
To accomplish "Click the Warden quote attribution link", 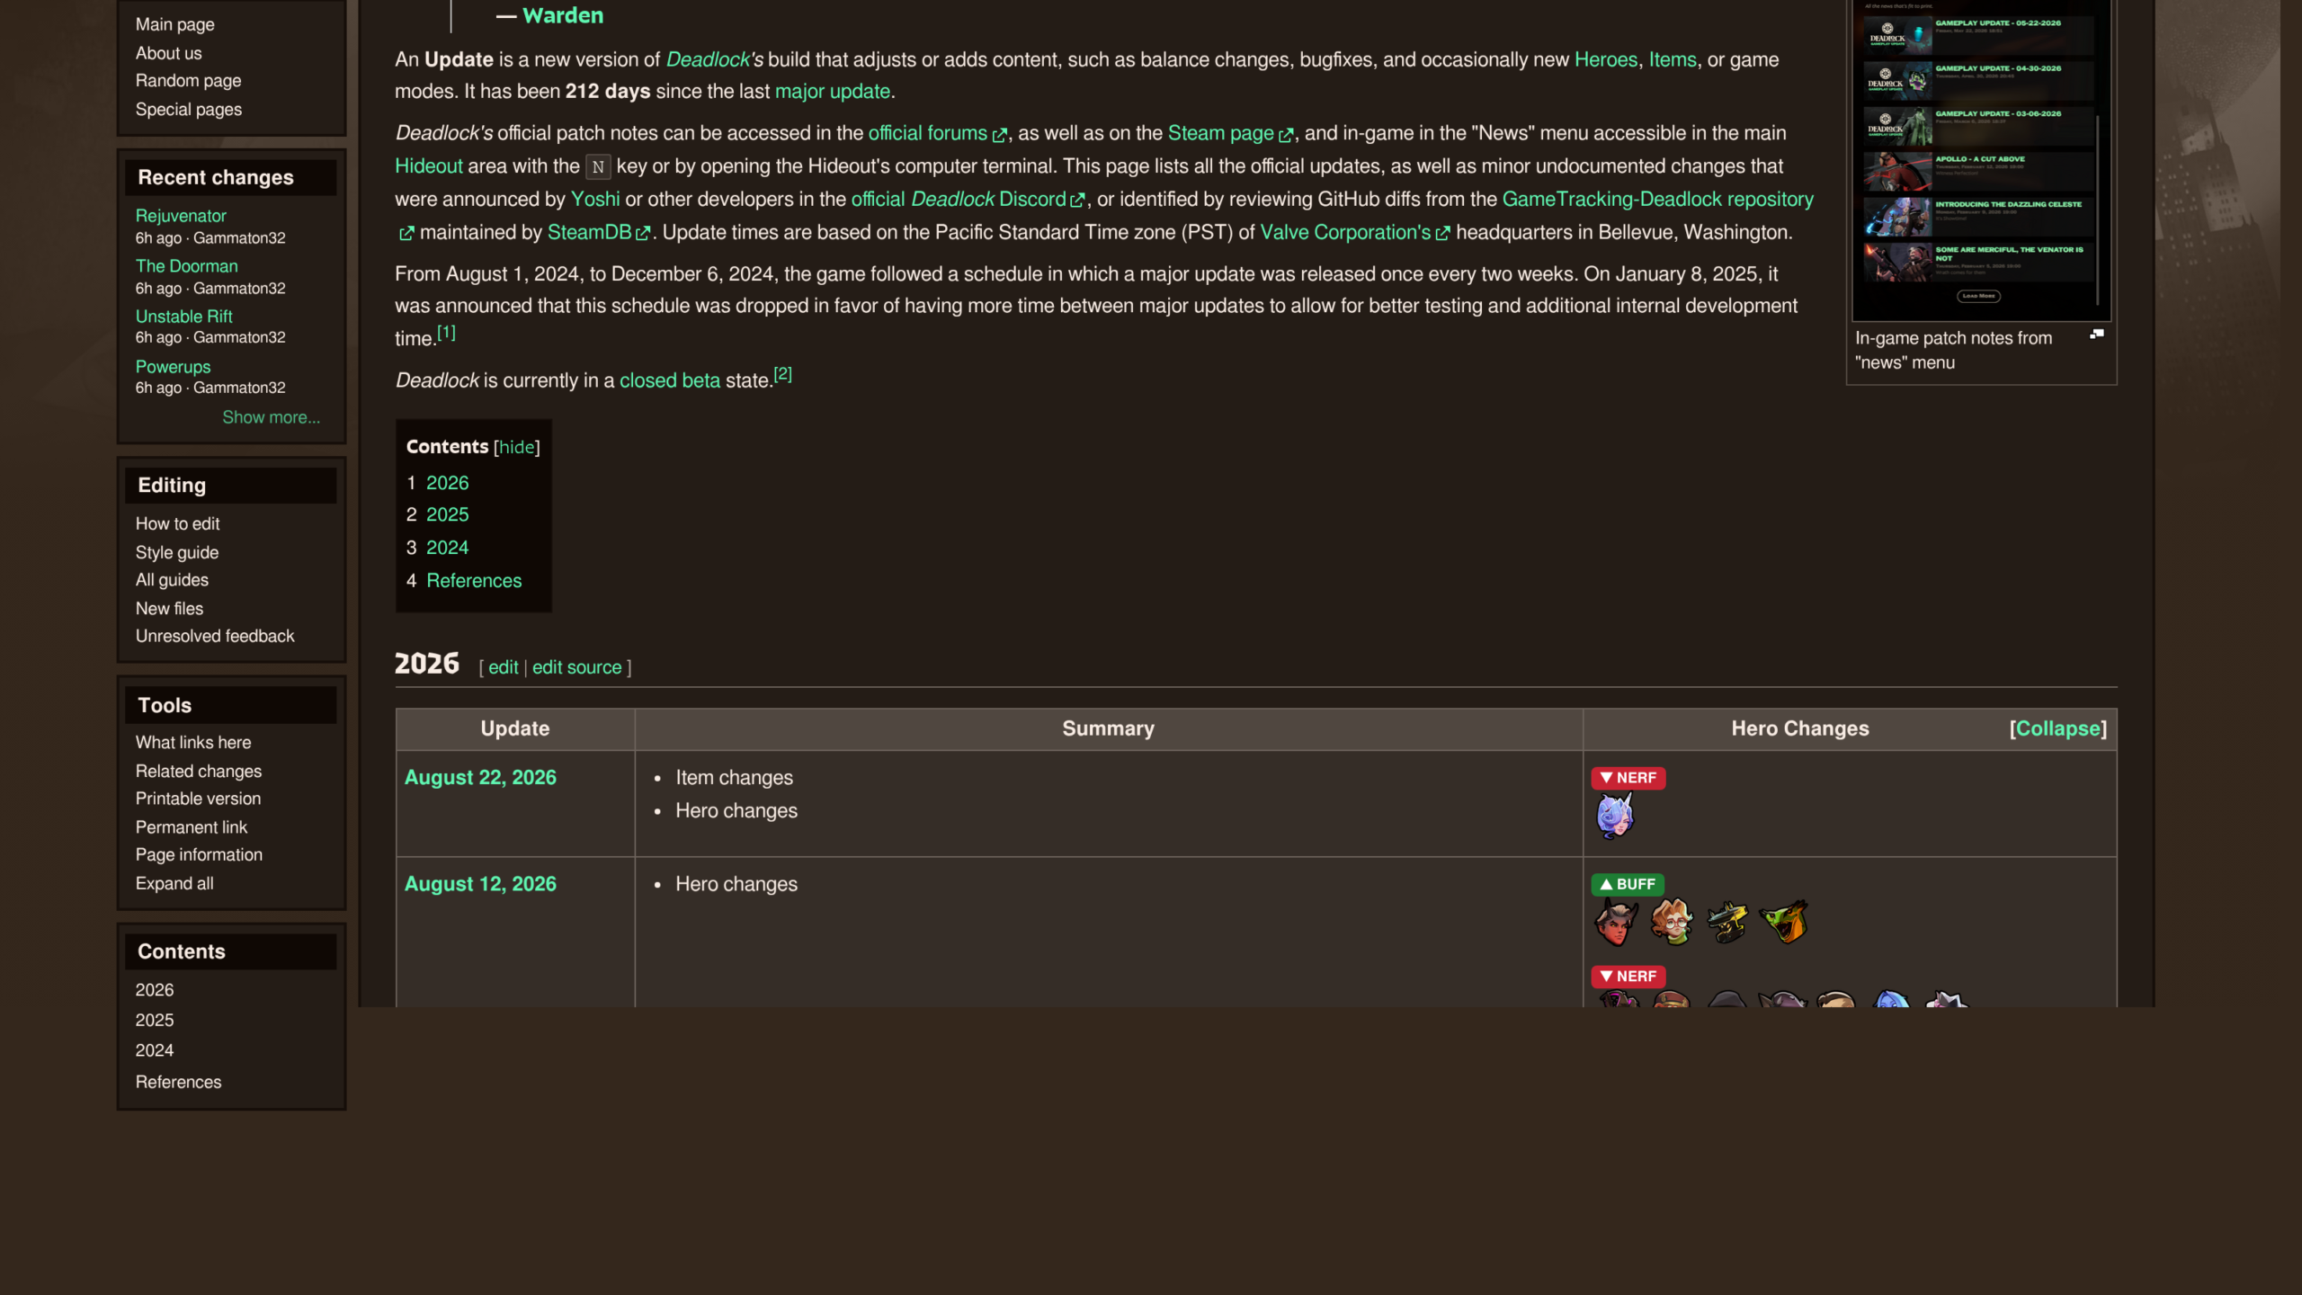I will [563, 15].
